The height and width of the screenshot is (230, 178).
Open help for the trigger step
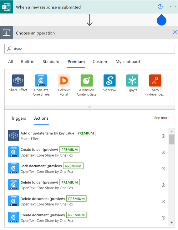pyautogui.click(x=160, y=7)
